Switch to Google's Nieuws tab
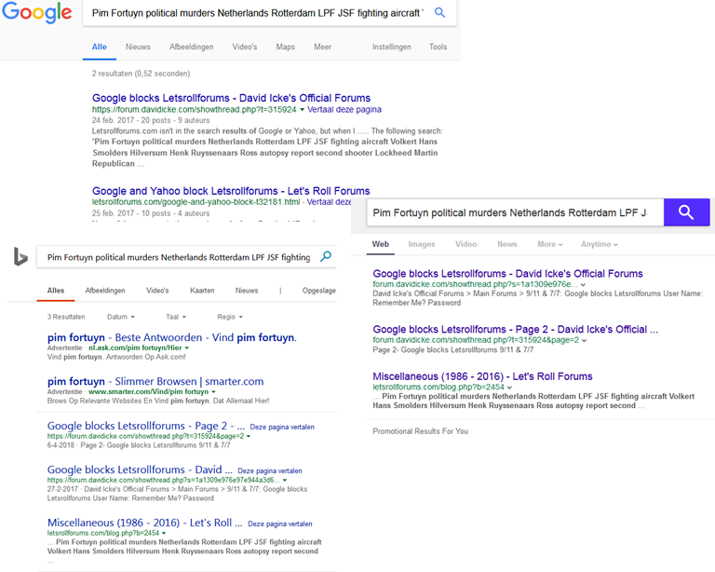The width and height of the screenshot is (715, 572). point(138,47)
